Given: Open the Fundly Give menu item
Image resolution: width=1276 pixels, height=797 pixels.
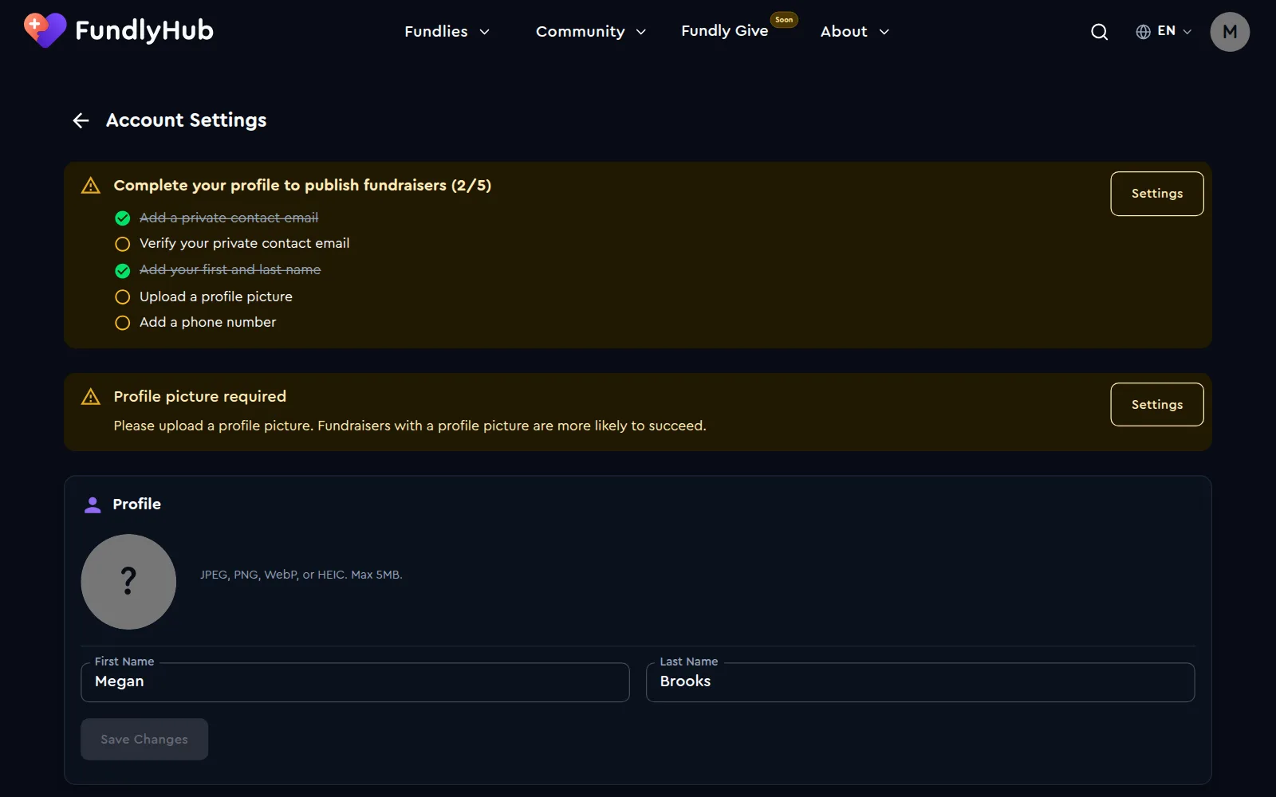Looking at the screenshot, I should [724, 31].
